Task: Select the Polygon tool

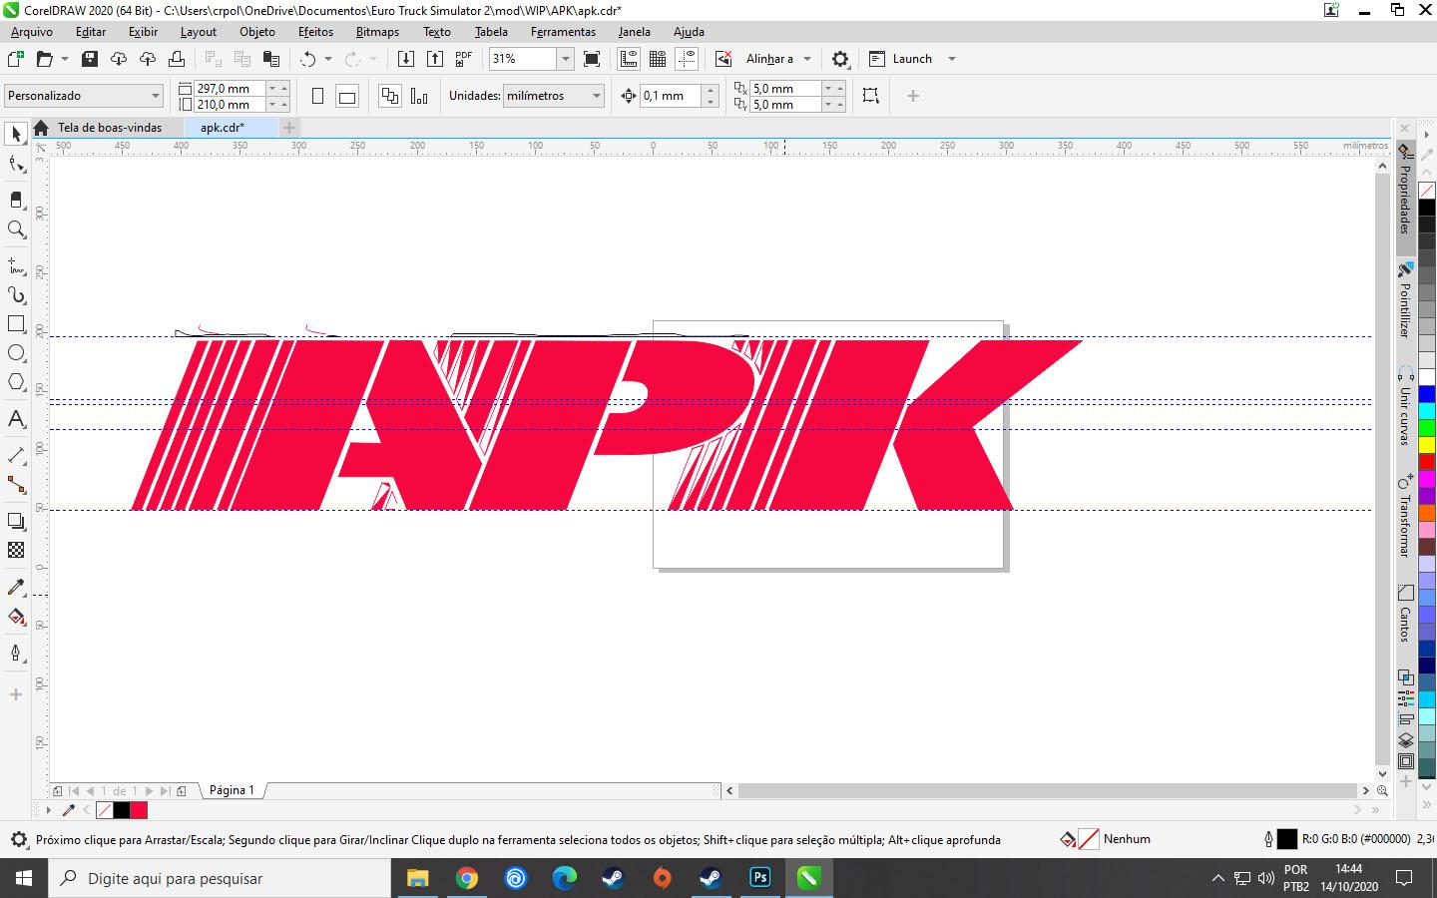Action: click(x=16, y=382)
